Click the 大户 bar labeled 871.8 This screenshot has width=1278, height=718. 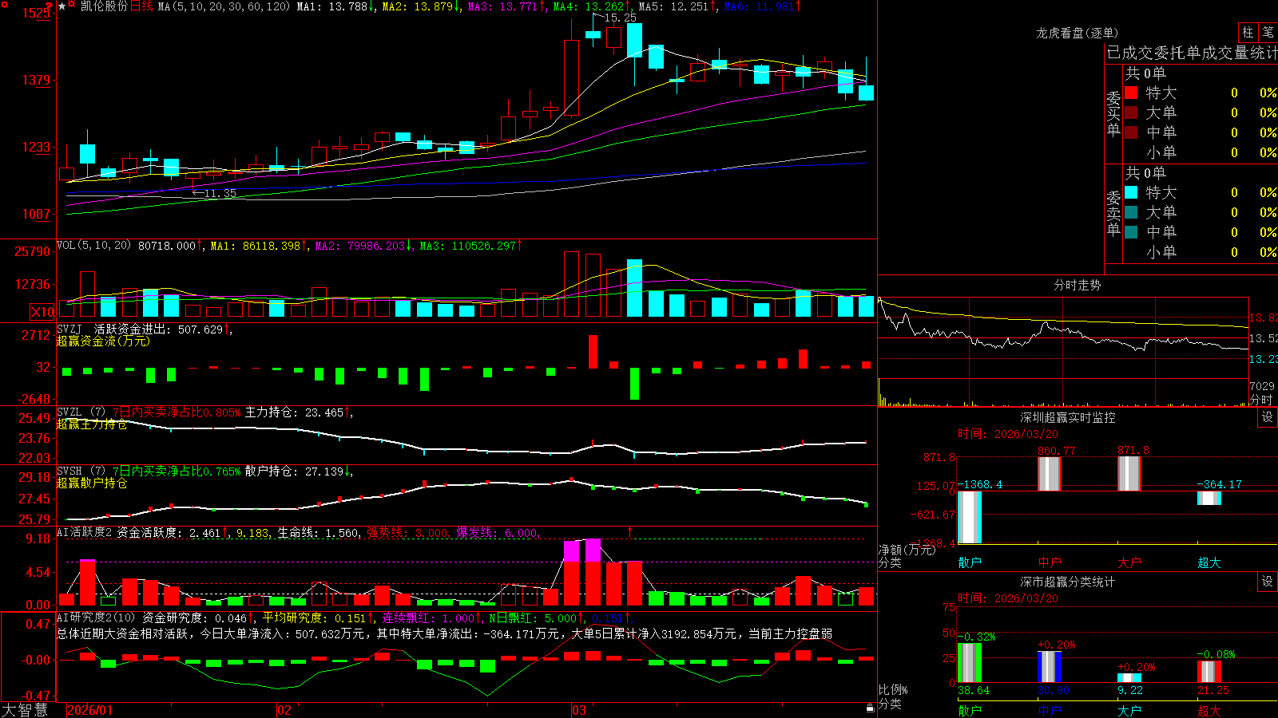[1129, 474]
